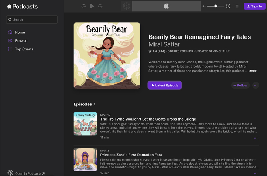Open Princess Zara's First Ramadan Fast episode
This screenshot has height=176, width=267.
pyautogui.click(x=131, y=155)
